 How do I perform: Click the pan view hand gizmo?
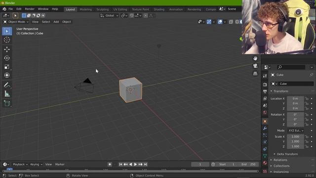[x=255, y=58]
